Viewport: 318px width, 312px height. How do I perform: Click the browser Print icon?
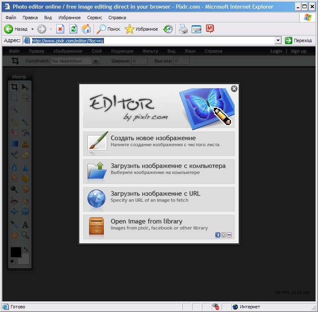click(184, 29)
